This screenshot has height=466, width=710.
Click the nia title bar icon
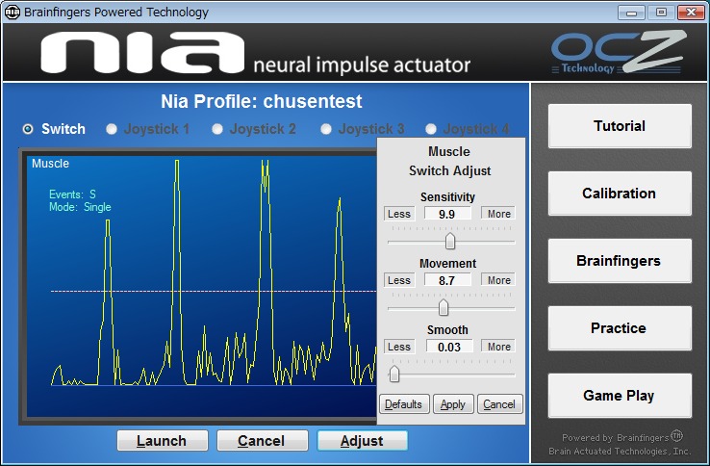coord(13,13)
